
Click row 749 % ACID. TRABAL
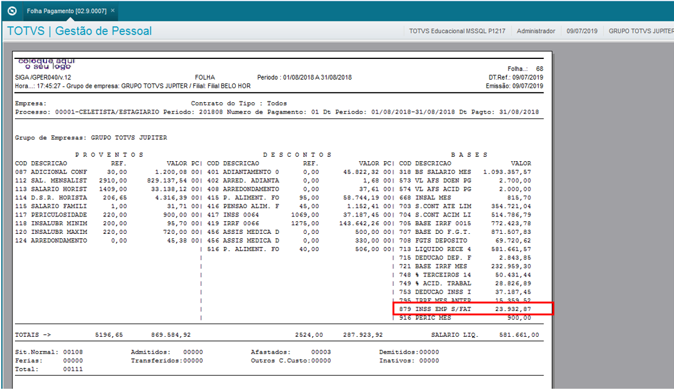coord(465,284)
